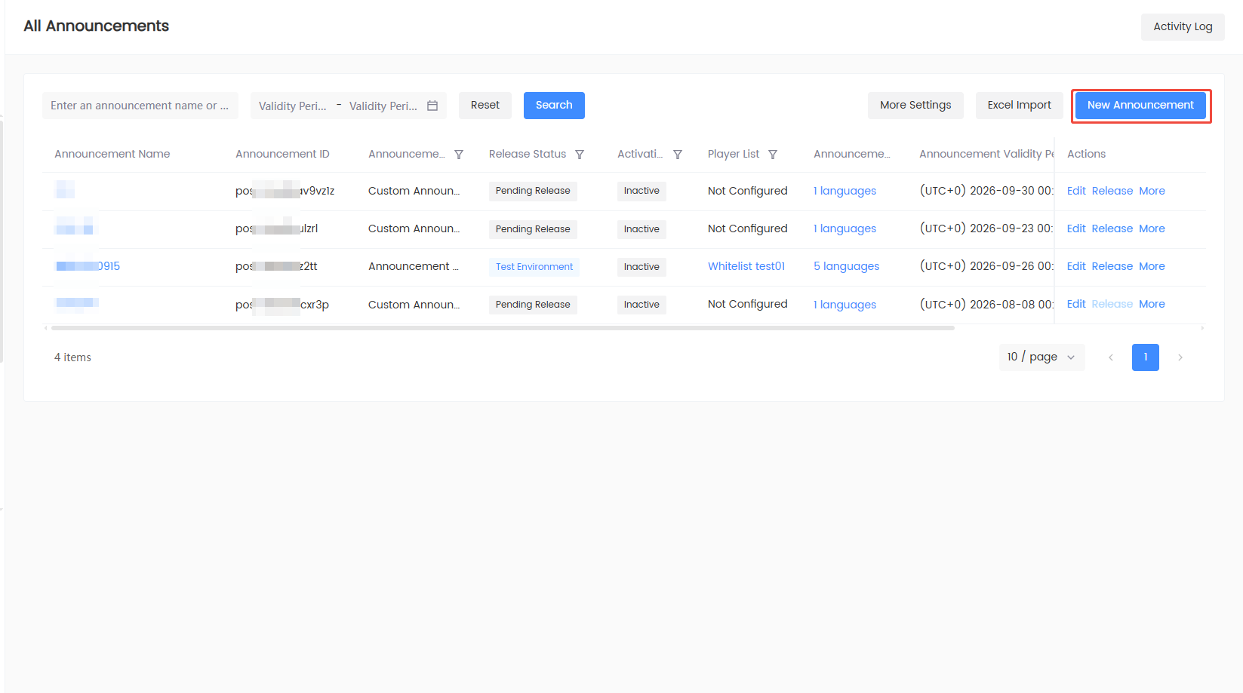
Task: Focus the announcement name search field
Action: [140, 106]
